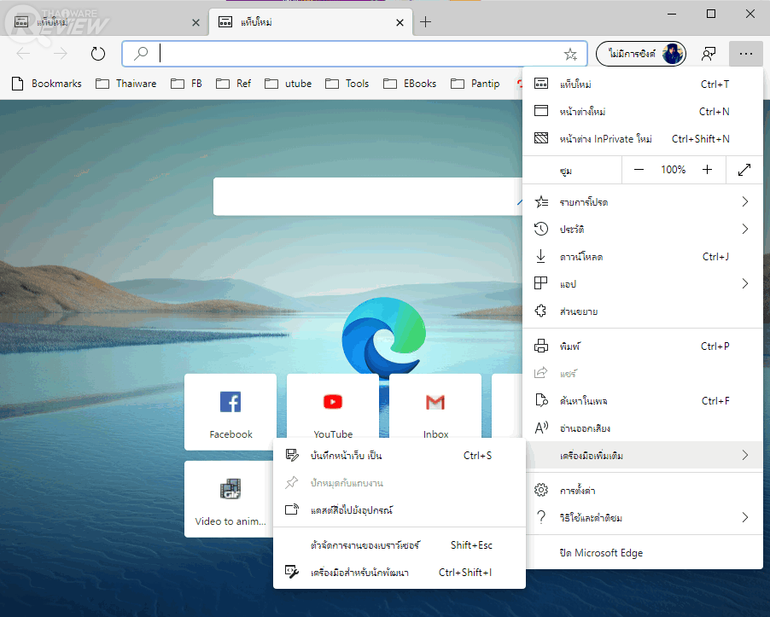
Task: Click the profile button with avatar
Action: [x=642, y=54]
